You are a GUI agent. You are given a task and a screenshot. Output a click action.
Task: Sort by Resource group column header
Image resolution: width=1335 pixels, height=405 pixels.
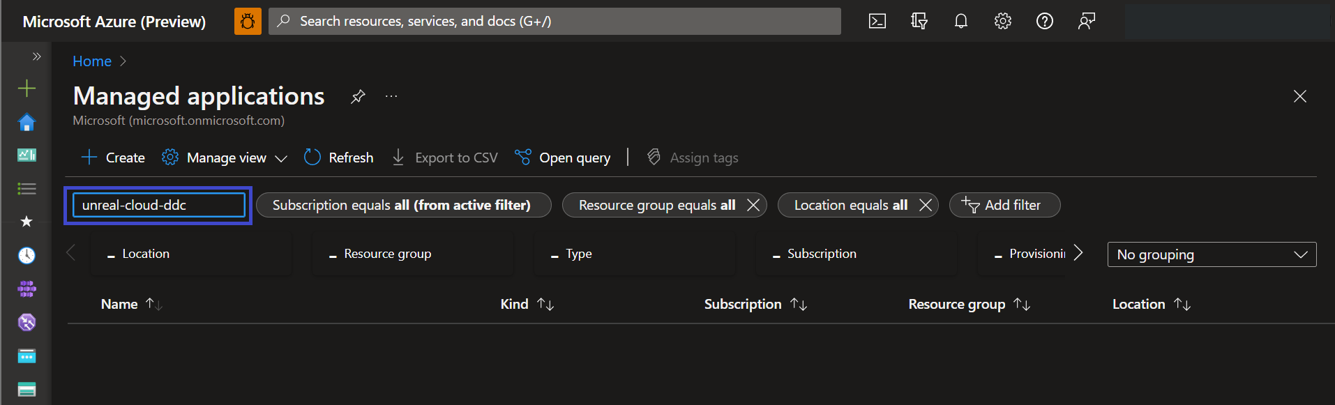tap(969, 304)
